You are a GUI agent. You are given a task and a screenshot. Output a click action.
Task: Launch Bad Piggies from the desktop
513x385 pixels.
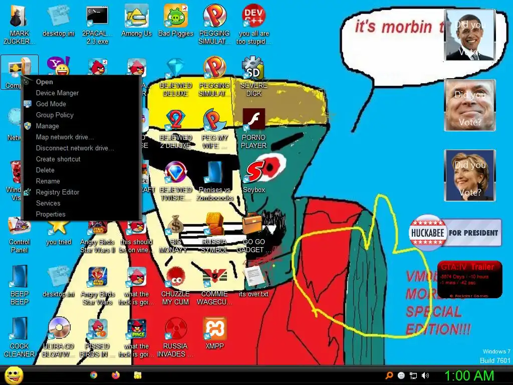[176, 21]
